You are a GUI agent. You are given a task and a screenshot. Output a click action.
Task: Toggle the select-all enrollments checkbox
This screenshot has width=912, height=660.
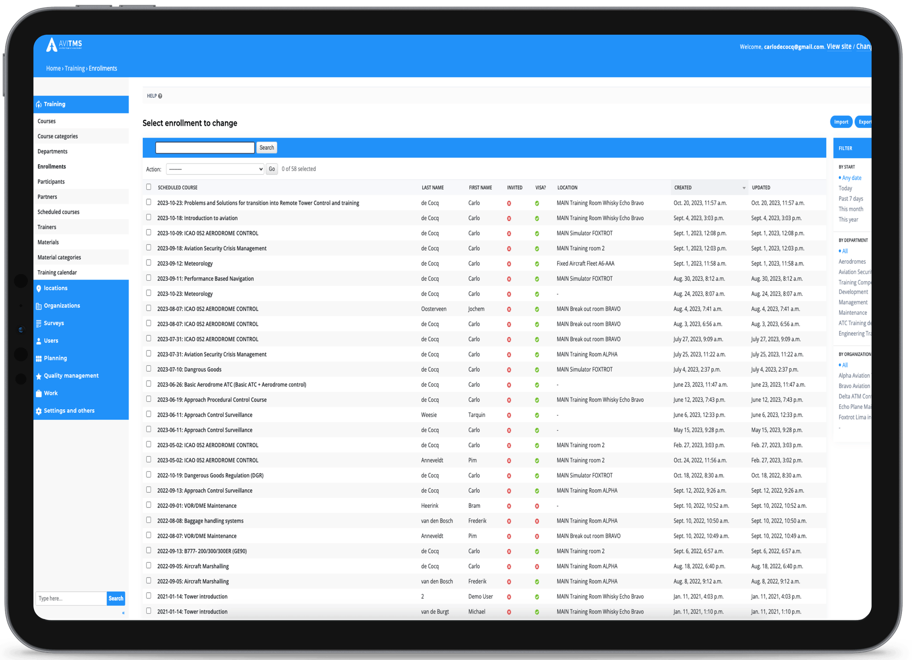[x=149, y=187]
